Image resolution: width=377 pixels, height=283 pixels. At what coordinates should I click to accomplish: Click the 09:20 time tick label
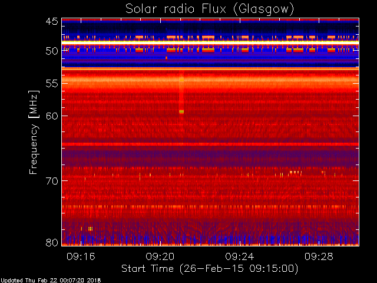point(160,256)
